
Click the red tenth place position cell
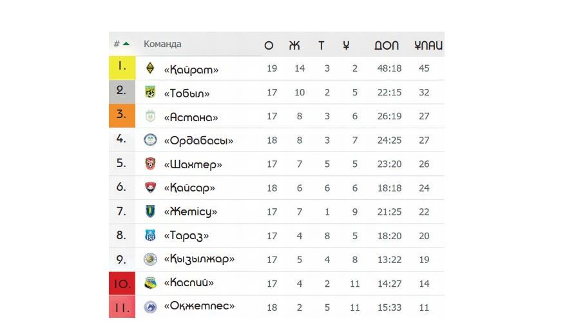coord(122,283)
